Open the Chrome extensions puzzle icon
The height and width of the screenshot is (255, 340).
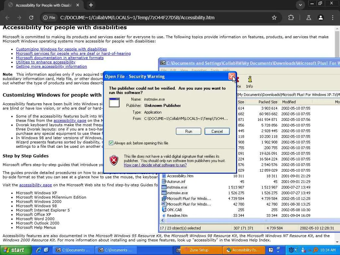[x=291, y=18]
